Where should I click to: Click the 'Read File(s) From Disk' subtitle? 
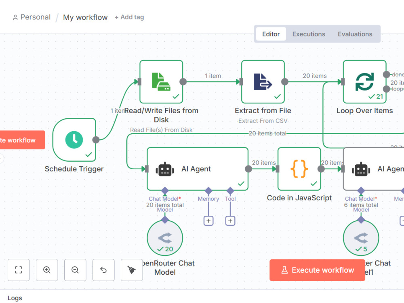pyautogui.click(x=161, y=130)
